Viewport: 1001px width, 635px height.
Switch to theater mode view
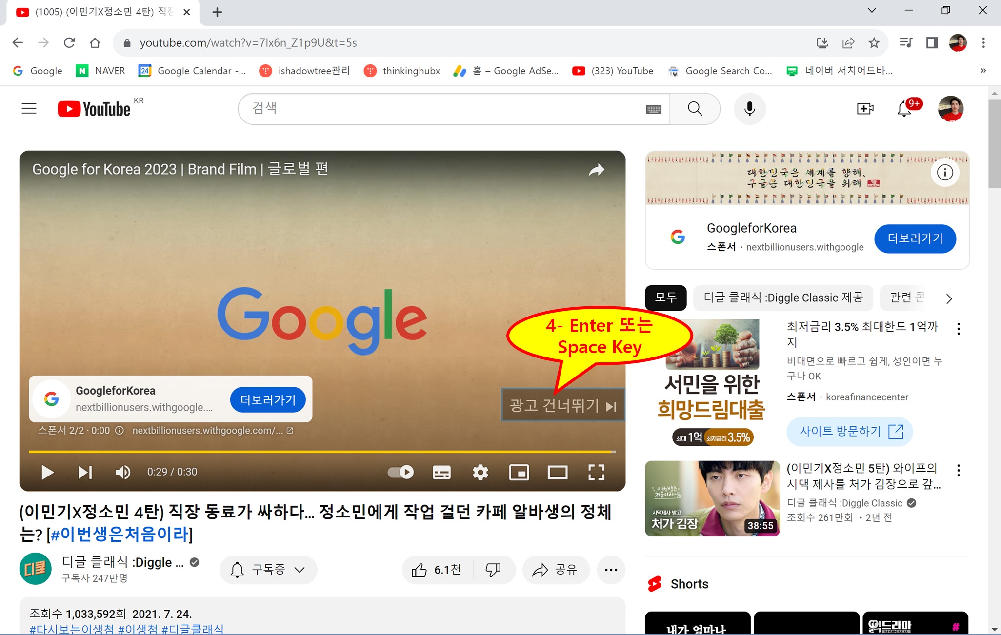click(x=557, y=472)
